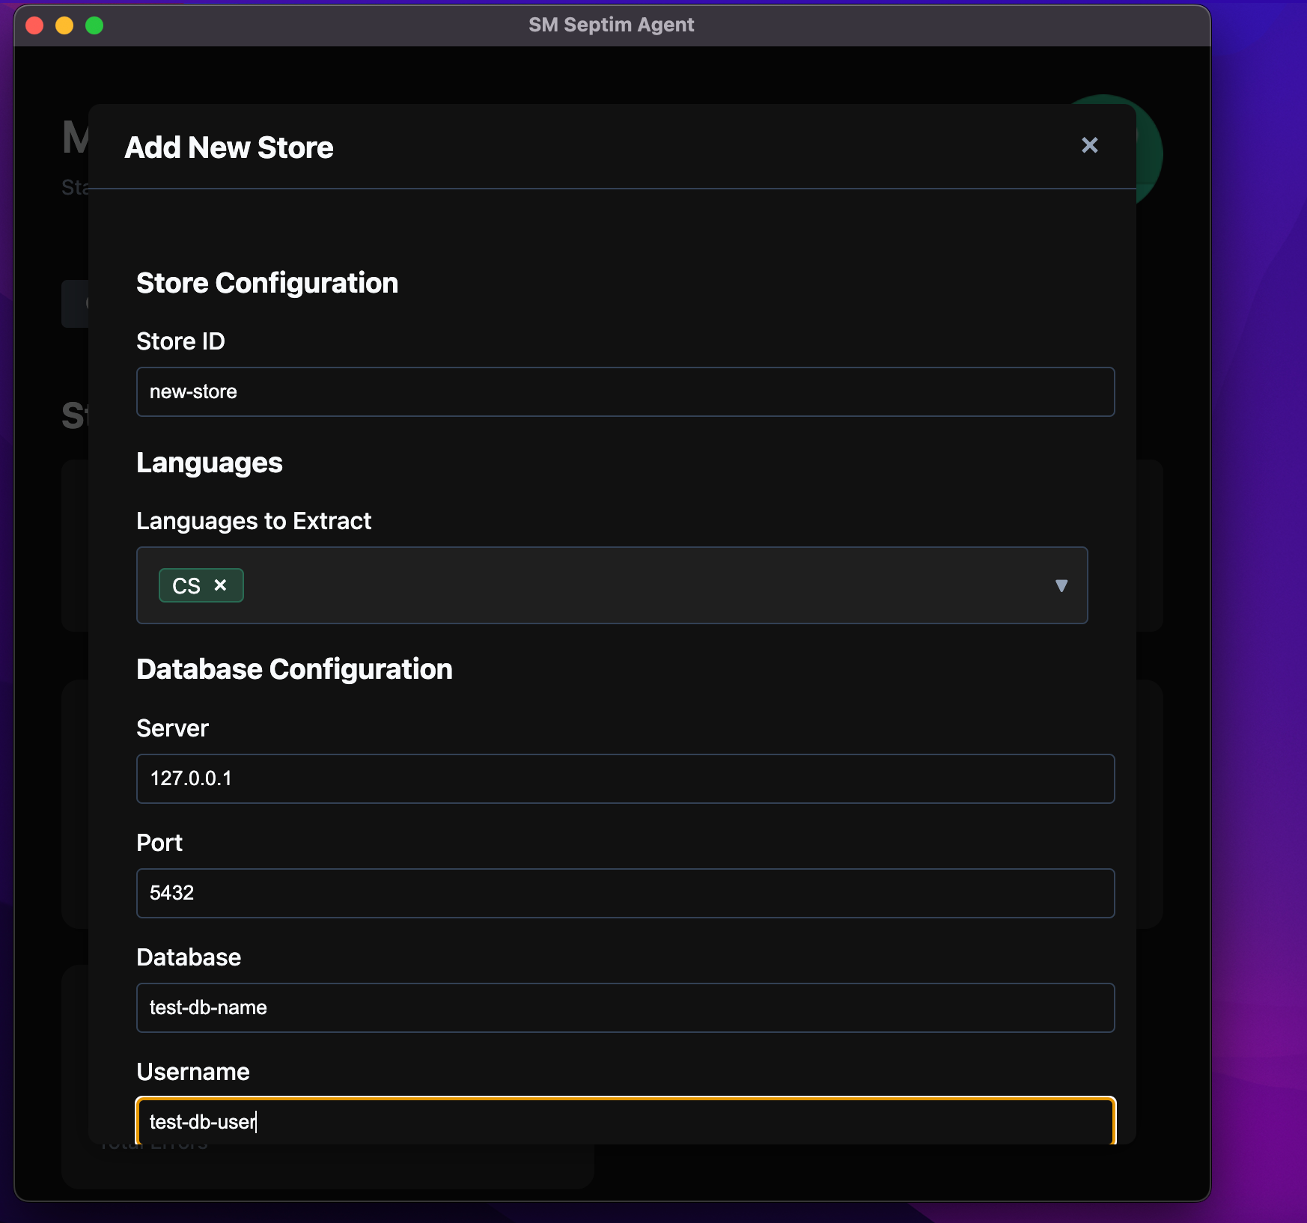Viewport: 1307px width, 1223px height.
Task: Click the Database input field
Action: point(625,1007)
